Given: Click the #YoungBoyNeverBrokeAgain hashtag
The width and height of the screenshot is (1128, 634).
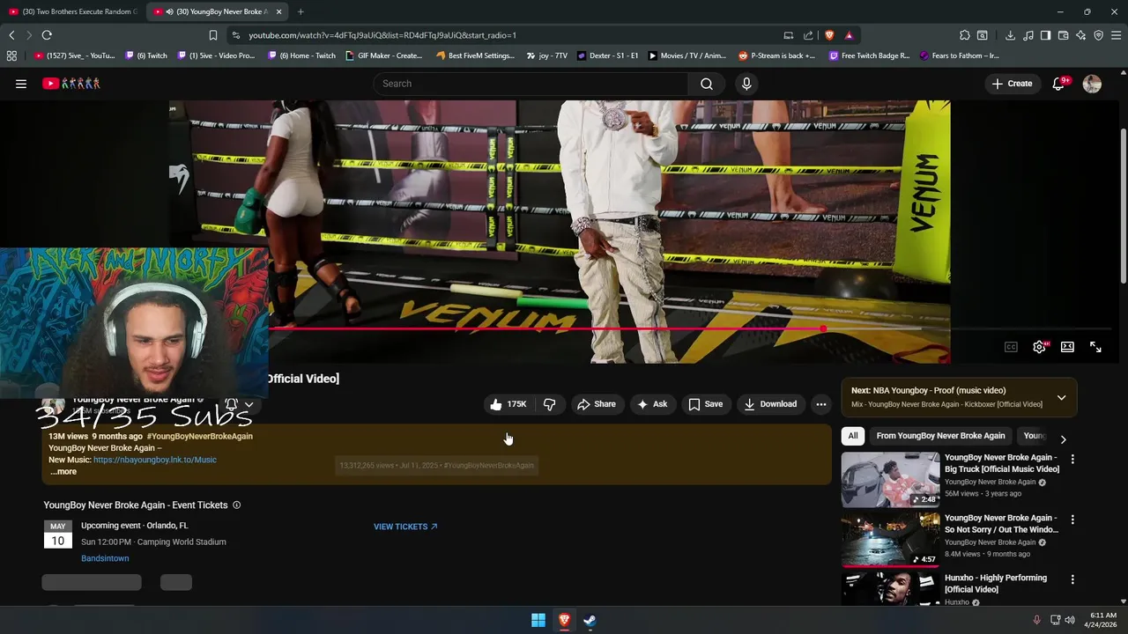Looking at the screenshot, I should click(200, 436).
